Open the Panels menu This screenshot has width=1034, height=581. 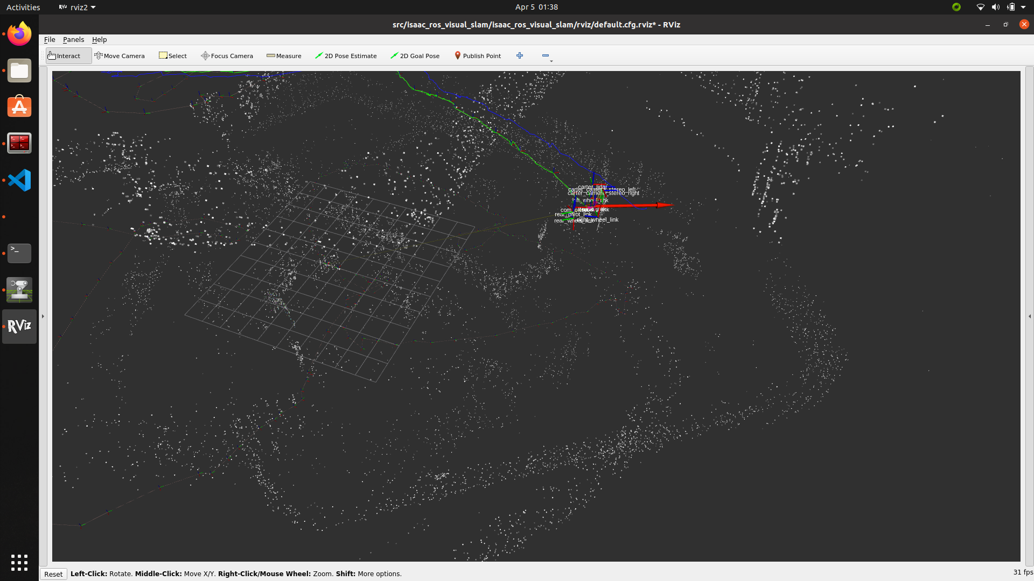click(73, 39)
